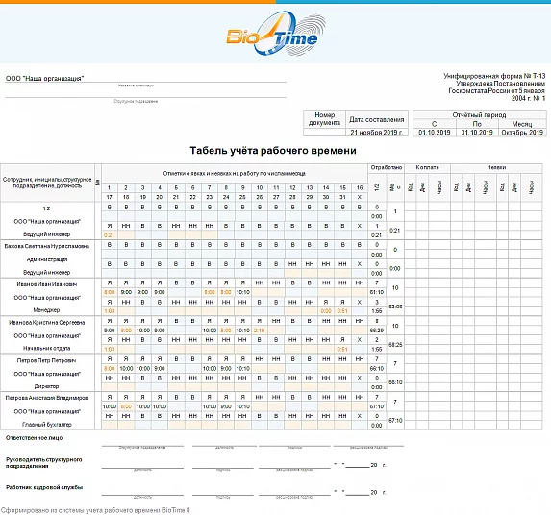Click 'Ведущий инженер' position under Бакова
Image resolution: width=551 pixels, height=515 pixels.
point(47,273)
